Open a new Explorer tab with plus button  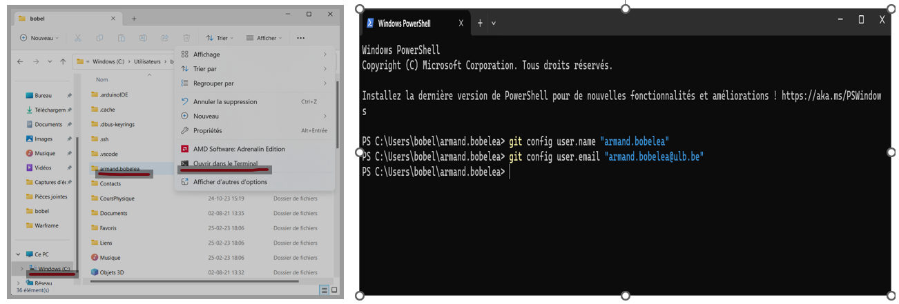point(134,19)
